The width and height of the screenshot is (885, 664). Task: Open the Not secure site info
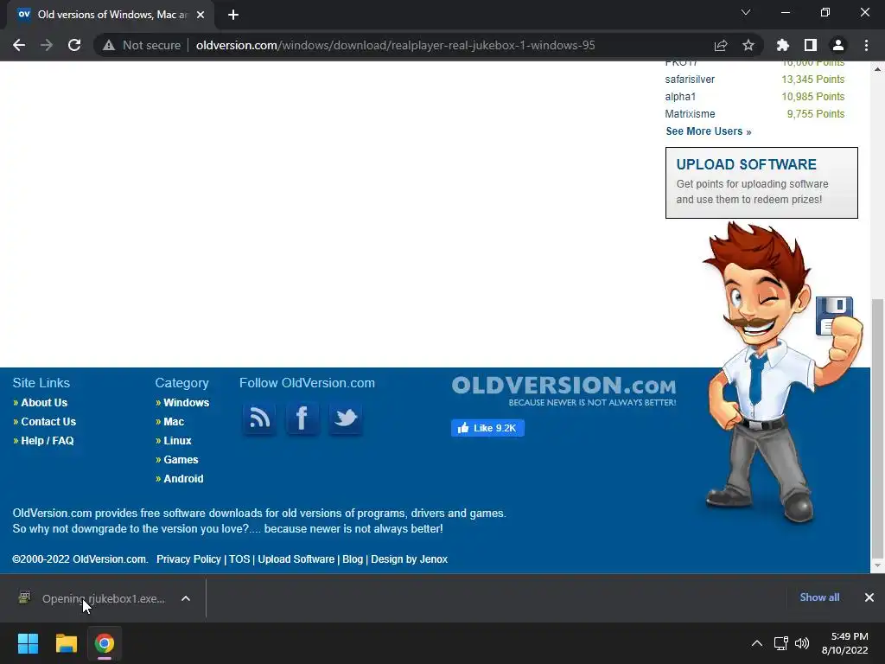[x=142, y=45]
